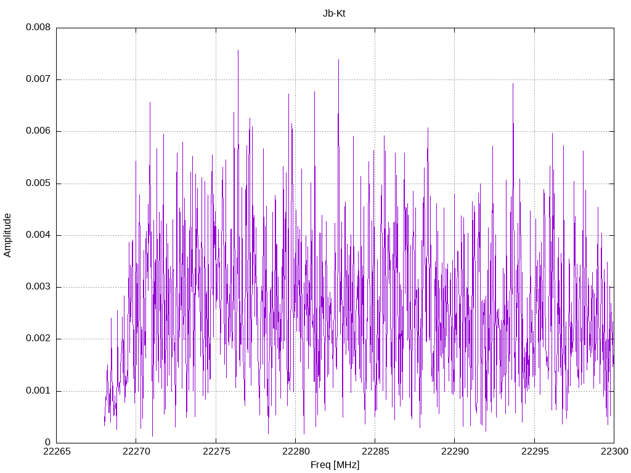The width and height of the screenshot is (631, 473).
Task: Click y-axis tick label 0.006
Action: click(x=38, y=131)
